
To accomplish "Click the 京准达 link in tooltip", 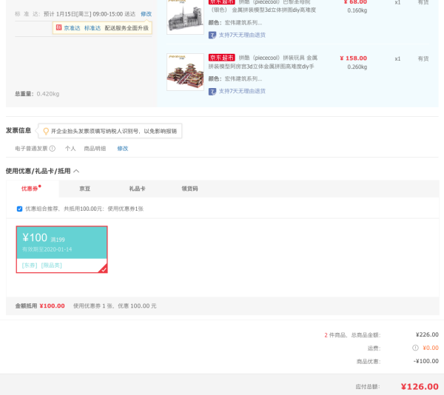I will click(72, 28).
